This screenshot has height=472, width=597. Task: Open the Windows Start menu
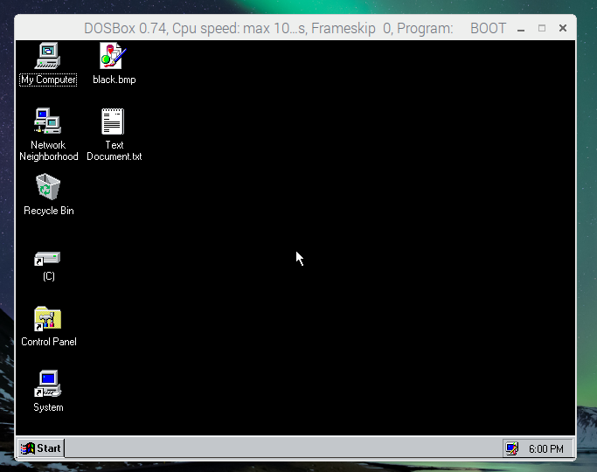[41, 448]
